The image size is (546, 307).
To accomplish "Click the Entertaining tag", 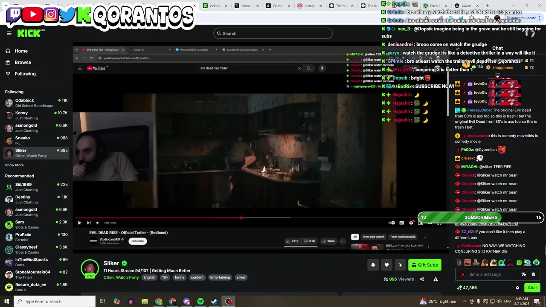I will (x=220, y=278).
